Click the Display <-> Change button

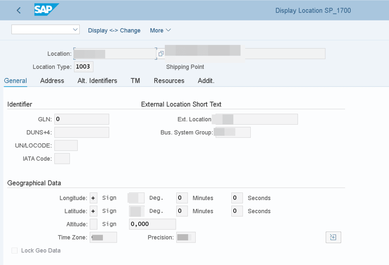pyautogui.click(x=114, y=30)
